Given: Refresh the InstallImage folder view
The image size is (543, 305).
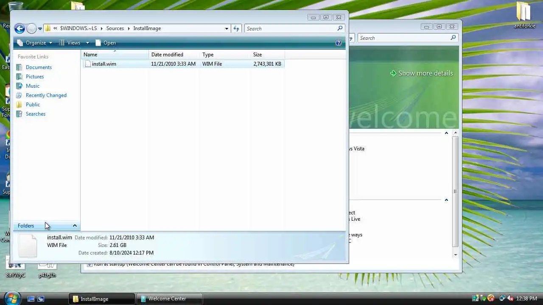Looking at the screenshot, I should tap(236, 28).
